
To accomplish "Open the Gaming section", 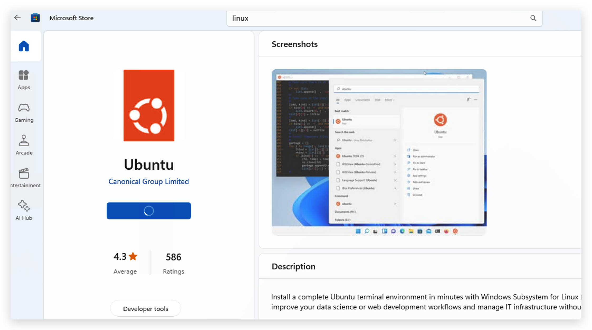I will tap(24, 113).
